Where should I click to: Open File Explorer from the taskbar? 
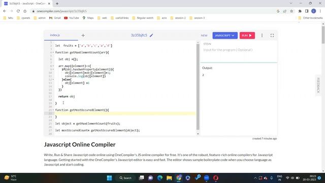[169, 178]
